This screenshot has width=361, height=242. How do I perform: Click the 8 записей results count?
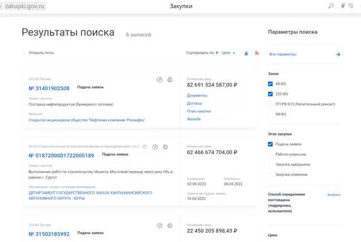[x=139, y=35]
